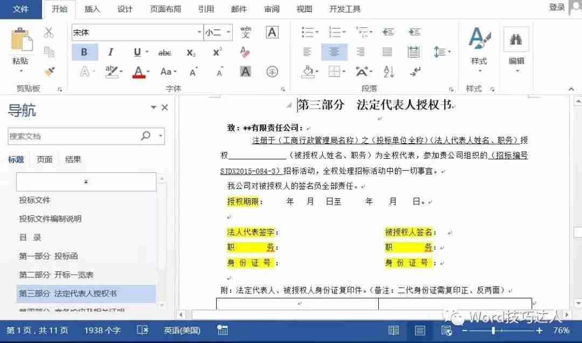Click the distributed alignment icon

point(413,52)
